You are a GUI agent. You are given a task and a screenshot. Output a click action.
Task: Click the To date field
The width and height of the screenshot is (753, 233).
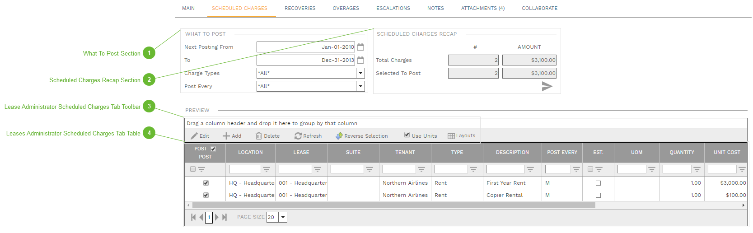point(306,60)
